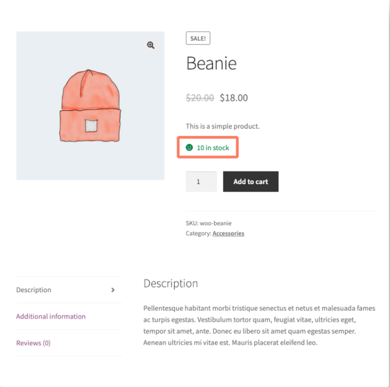
Task: Click the SKU woo-beanie text
Action: click(x=208, y=223)
